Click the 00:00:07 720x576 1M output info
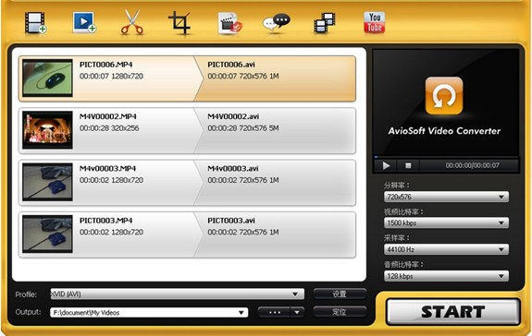Viewport: 532px width, 336px height. point(243,76)
